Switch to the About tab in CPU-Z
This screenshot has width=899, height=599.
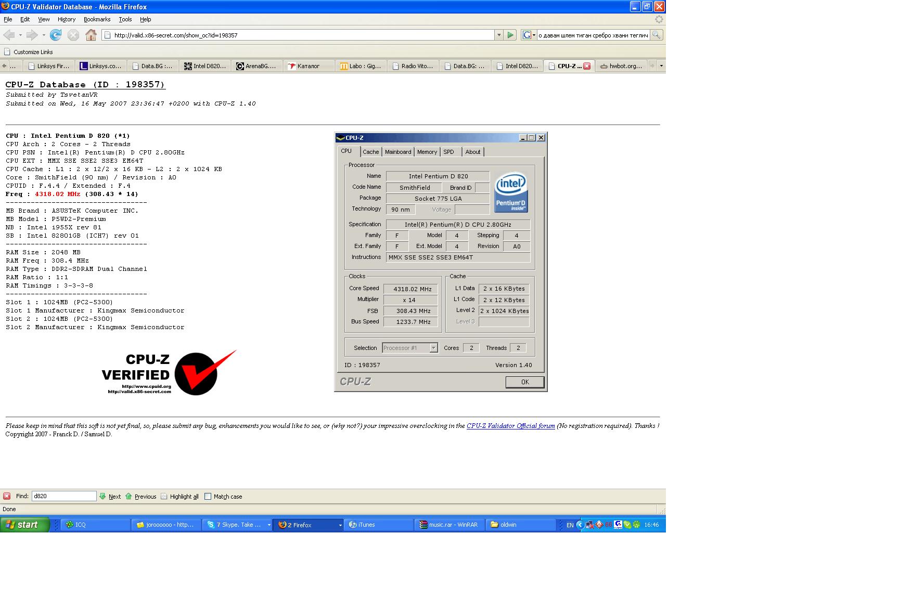pyautogui.click(x=473, y=152)
